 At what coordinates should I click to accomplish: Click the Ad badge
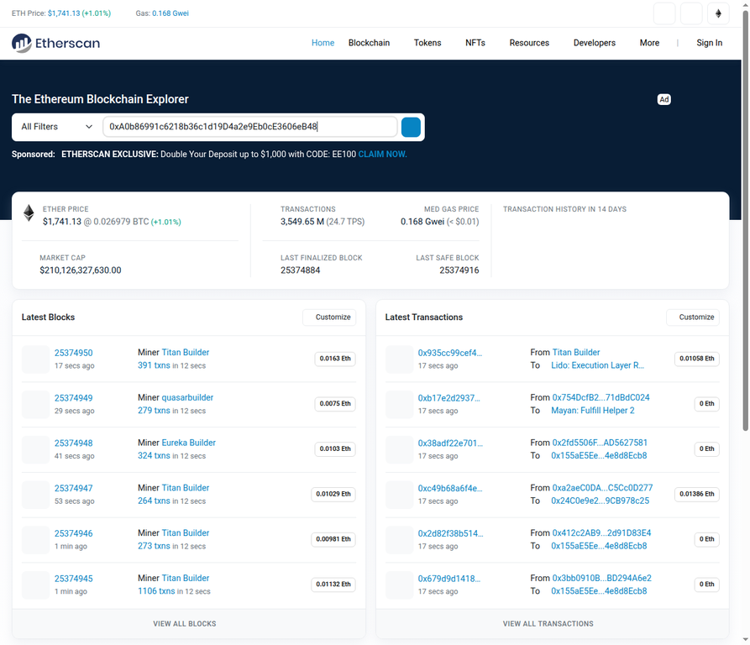pos(663,99)
